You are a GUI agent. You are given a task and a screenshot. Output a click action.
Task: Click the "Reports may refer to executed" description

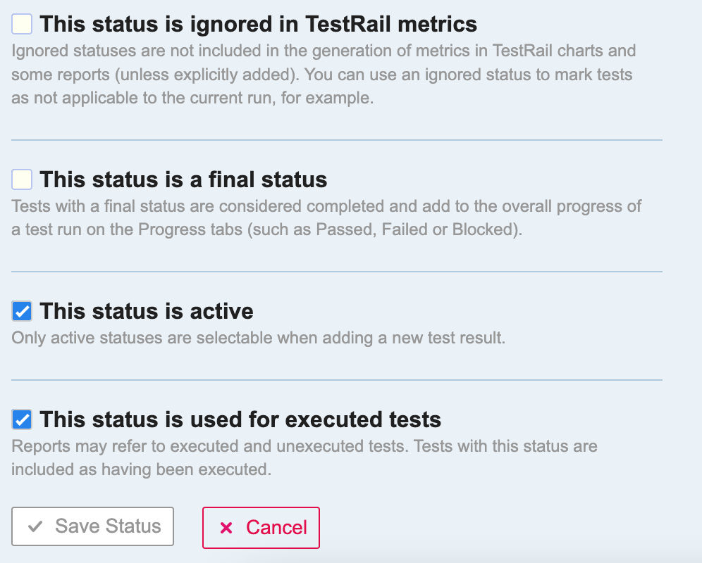coord(304,457)
